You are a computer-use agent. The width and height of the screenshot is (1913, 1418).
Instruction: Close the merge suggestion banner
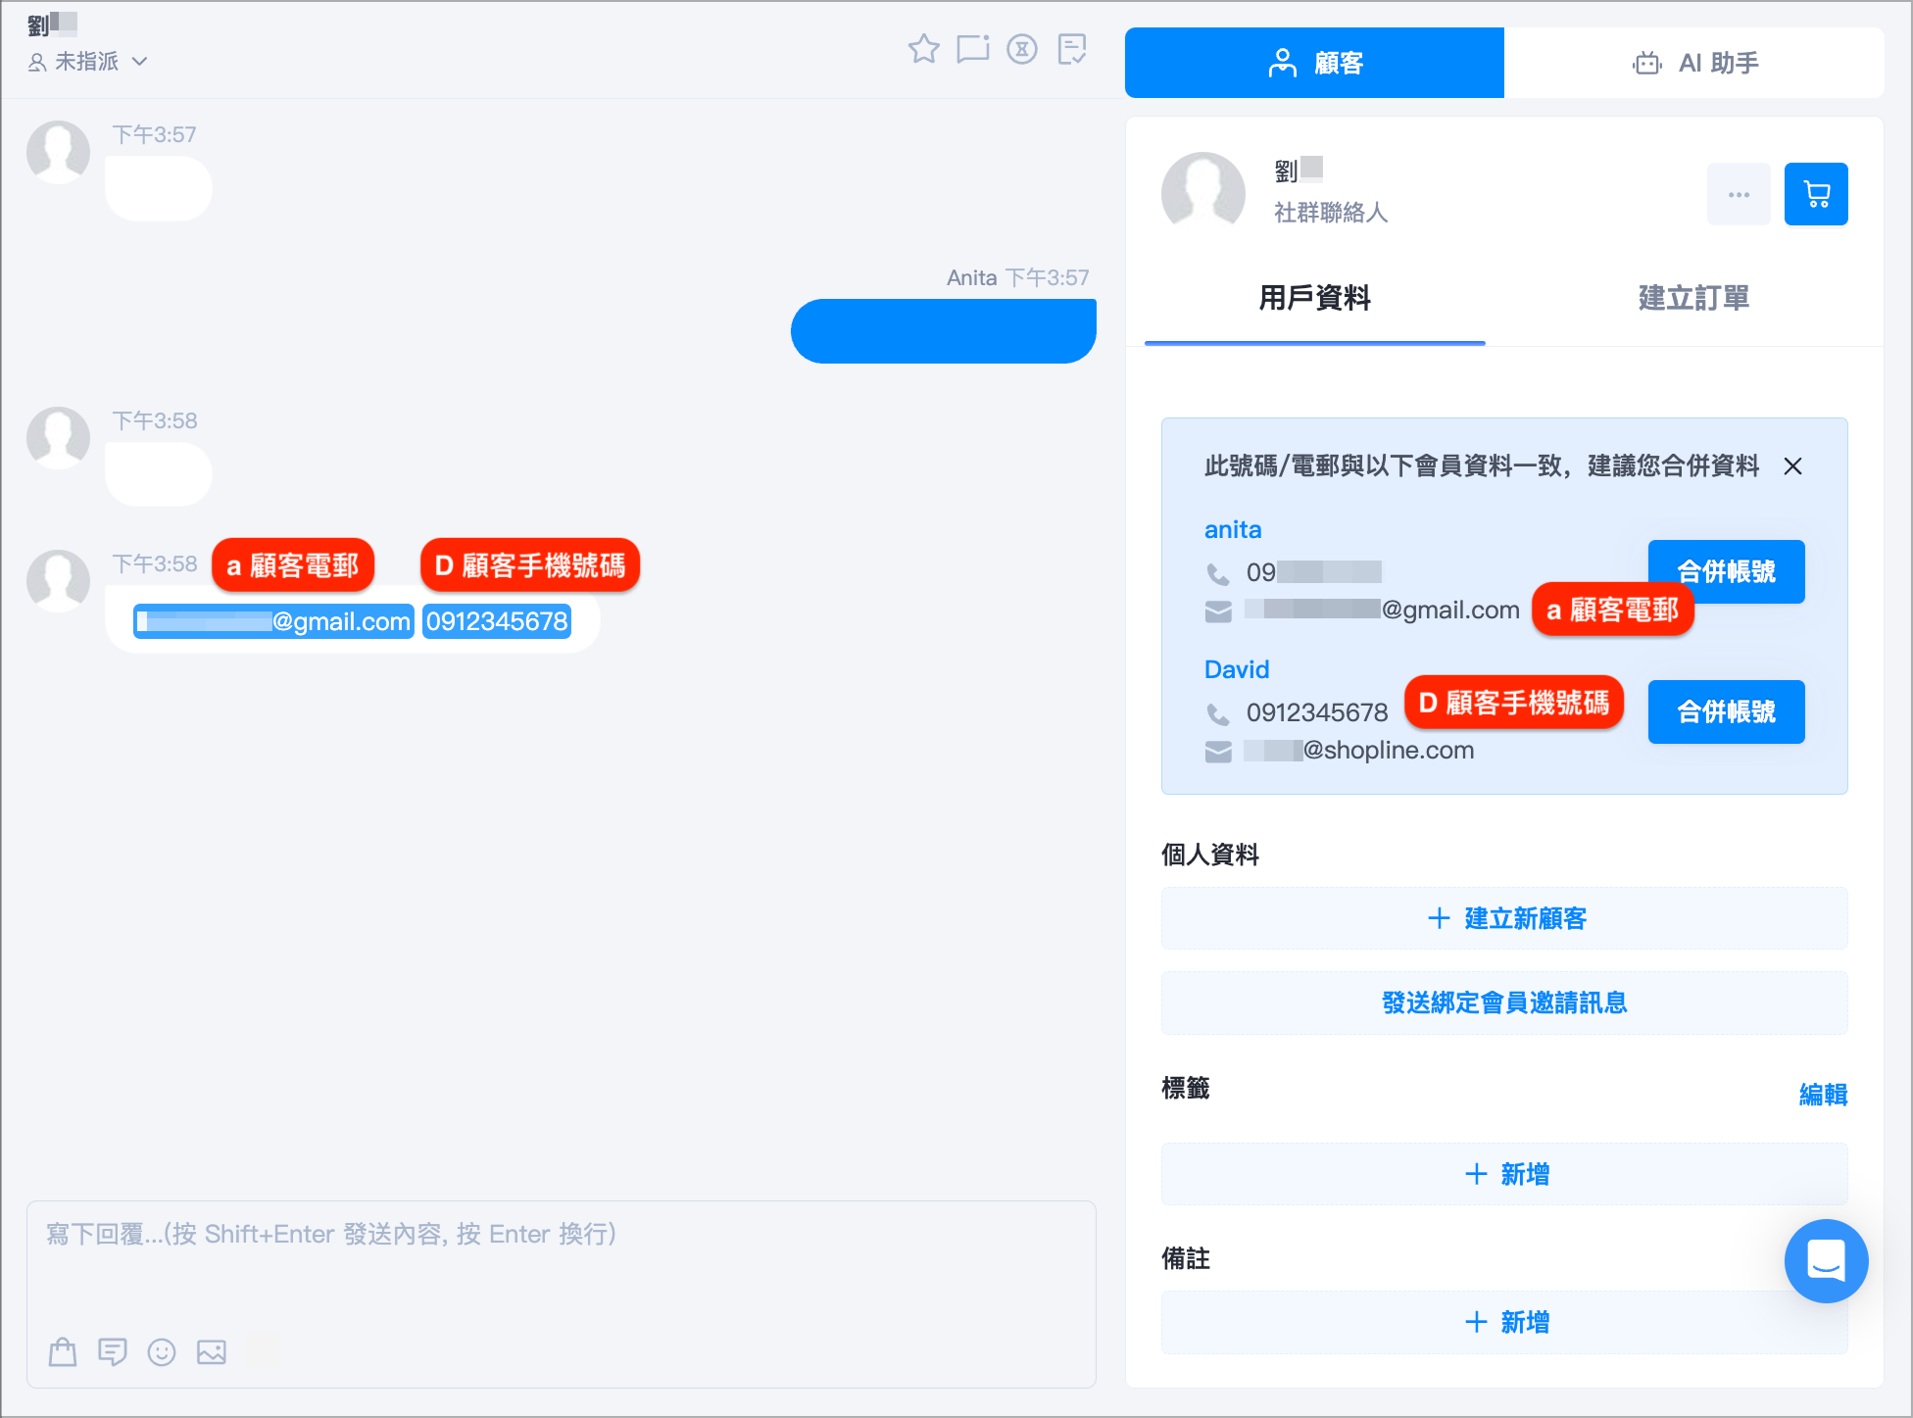[x=1792, y=466]
